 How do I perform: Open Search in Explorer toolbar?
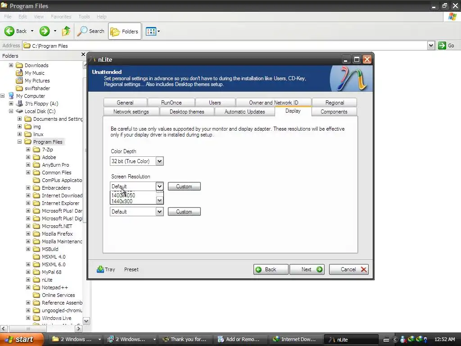pyautogui.click(x=90, y=31)
